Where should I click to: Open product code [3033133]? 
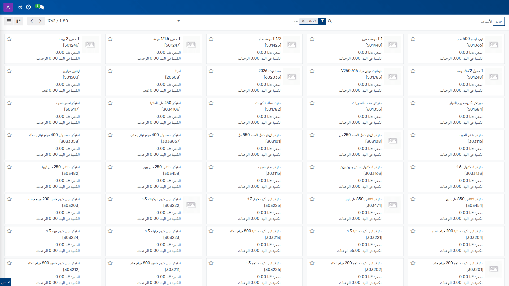tap(474, 173)
